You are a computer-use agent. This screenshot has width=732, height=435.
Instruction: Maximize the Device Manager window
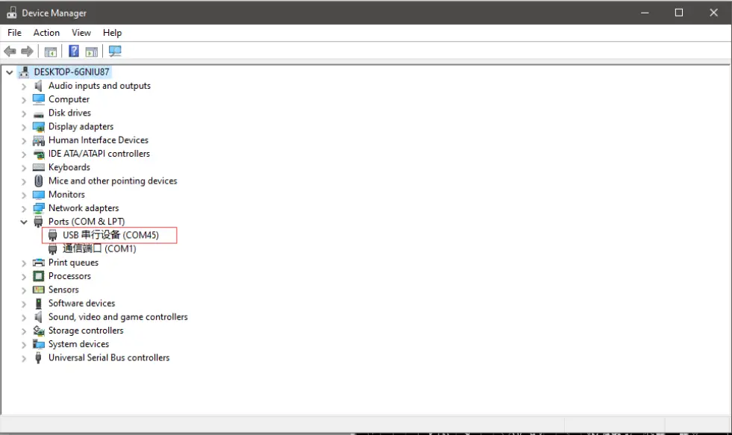pyautogui.click(x=679, y=13)
